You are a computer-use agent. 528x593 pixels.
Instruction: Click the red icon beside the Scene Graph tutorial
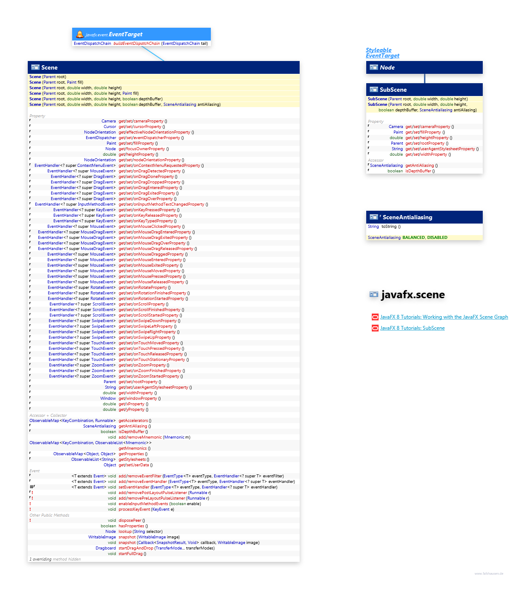click(x=375, y=317)
